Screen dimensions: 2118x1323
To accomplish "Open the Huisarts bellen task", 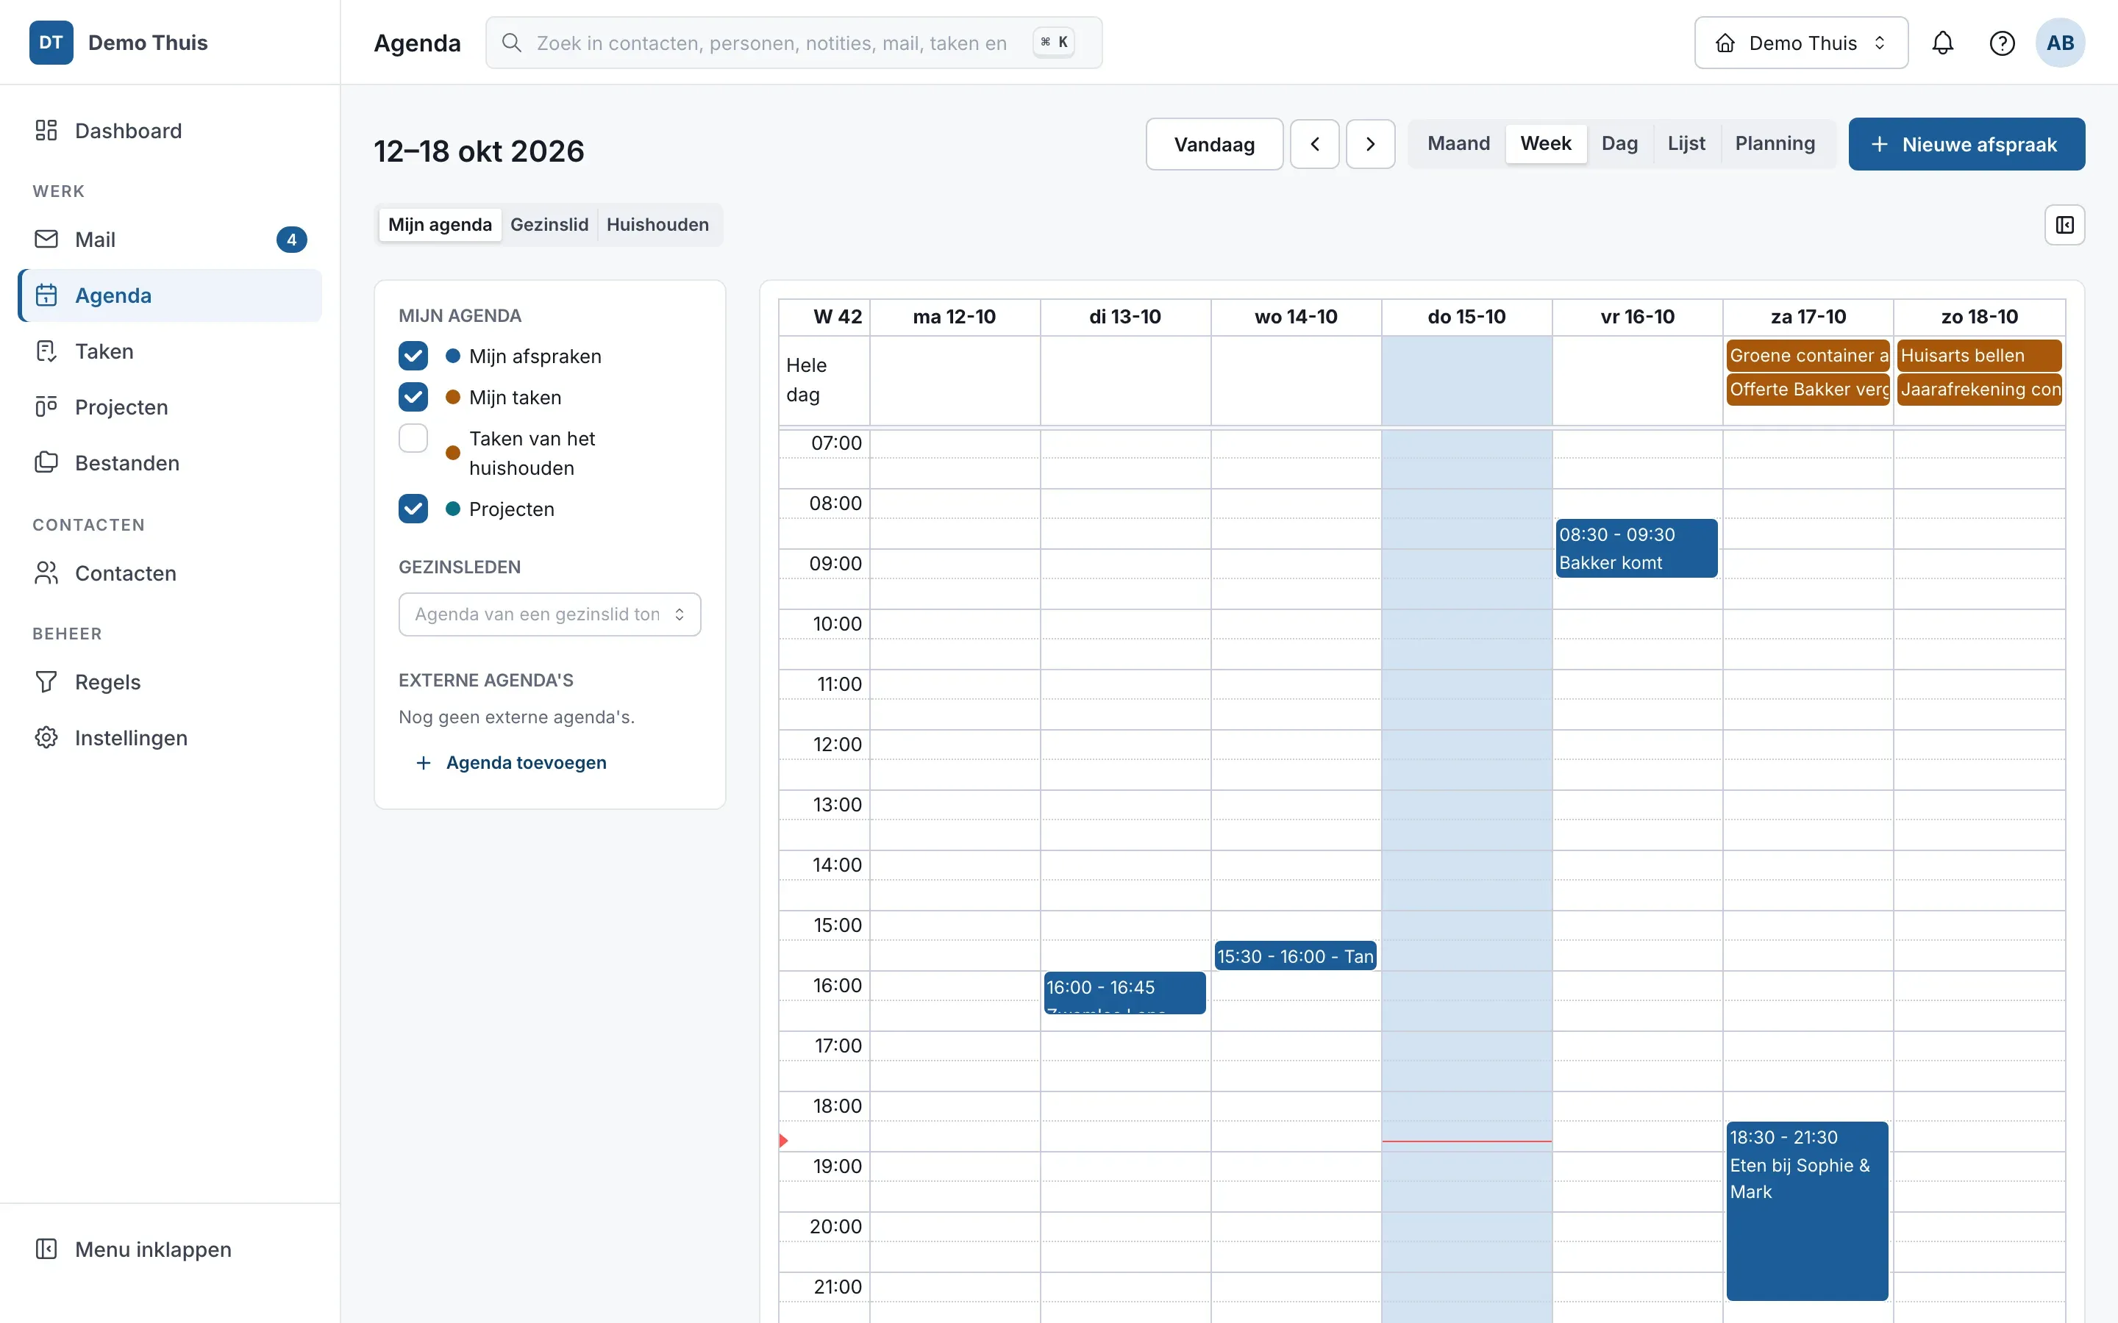I will pos(1980,356).
